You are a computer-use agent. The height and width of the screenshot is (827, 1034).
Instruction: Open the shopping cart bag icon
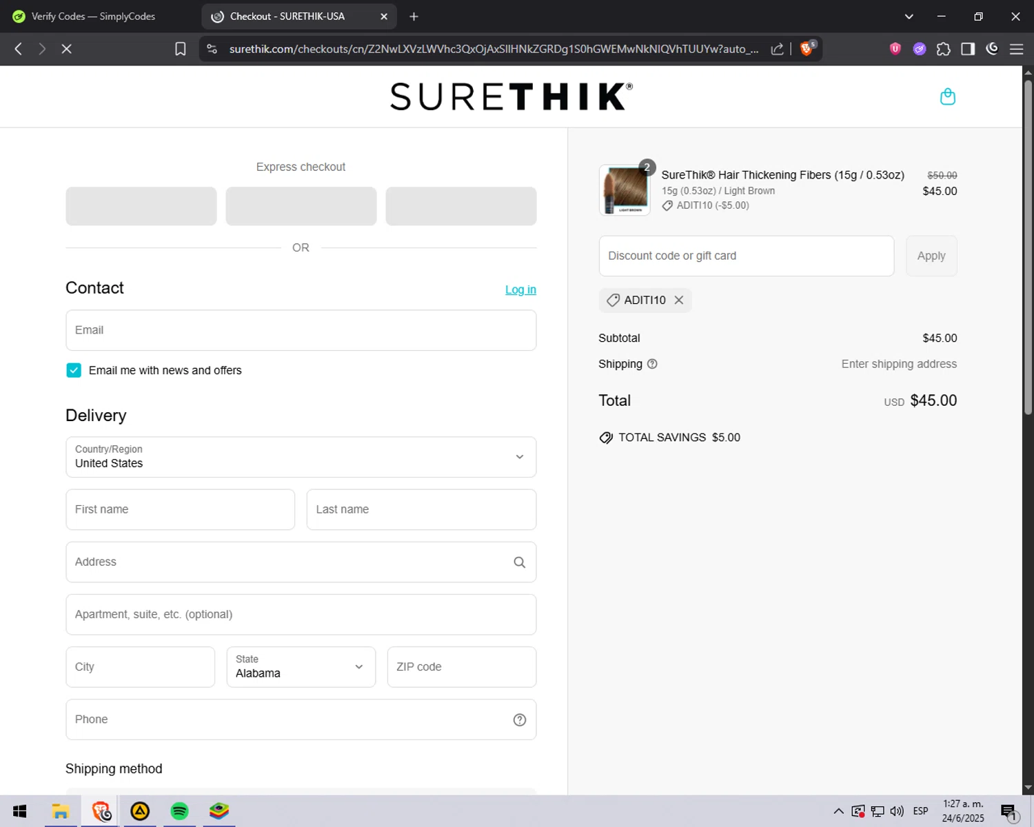[948, 96]
